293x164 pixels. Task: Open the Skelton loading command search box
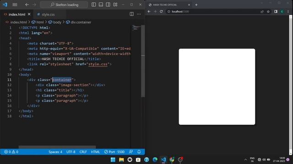(x=64, y=5)
